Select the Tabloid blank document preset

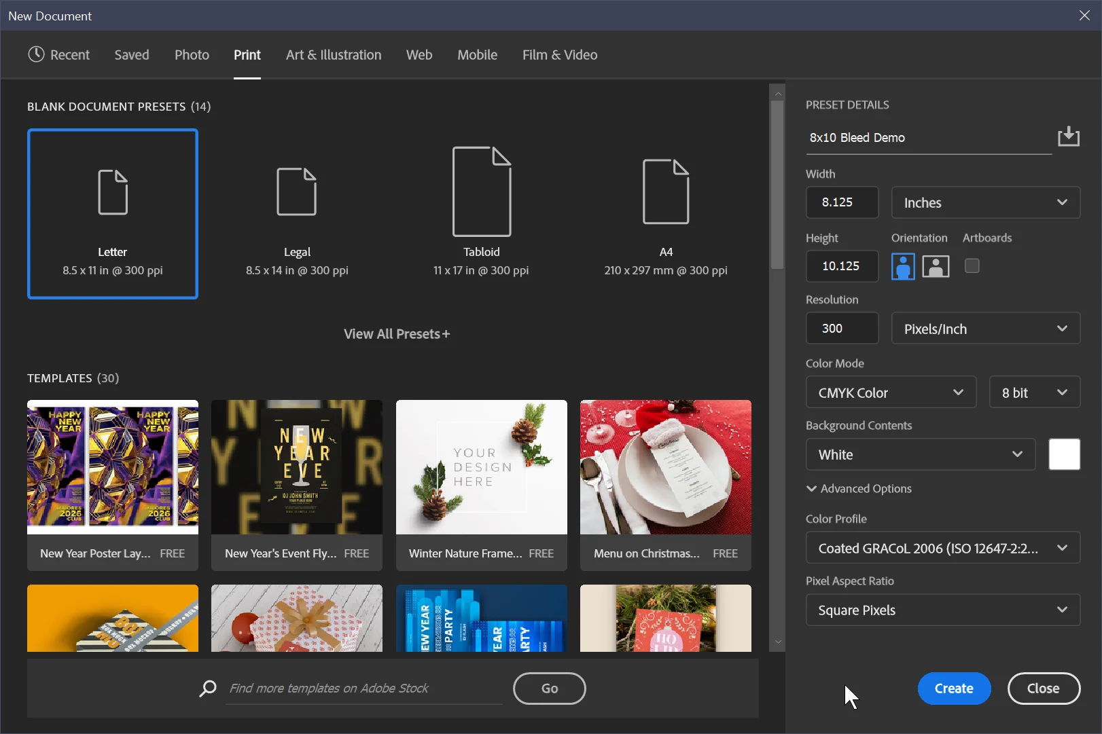pos(481,214)
